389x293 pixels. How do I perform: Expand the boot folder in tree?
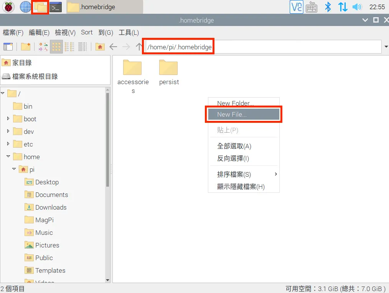[8, 119]
